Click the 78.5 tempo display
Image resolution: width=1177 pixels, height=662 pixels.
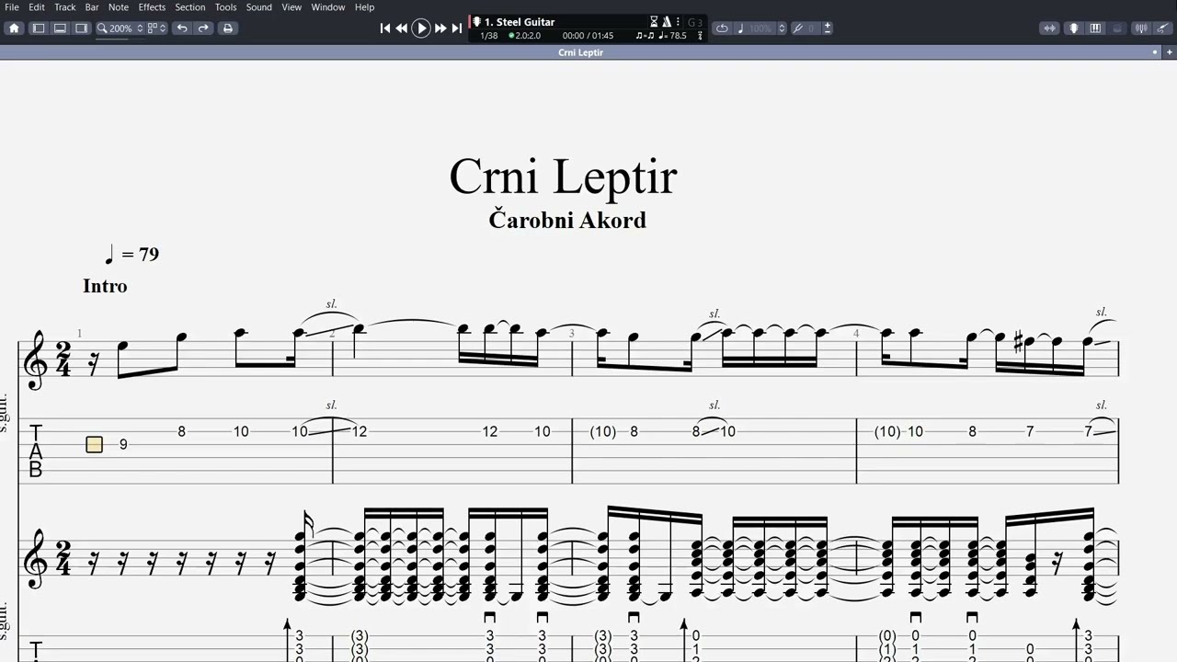coord(673,36)
